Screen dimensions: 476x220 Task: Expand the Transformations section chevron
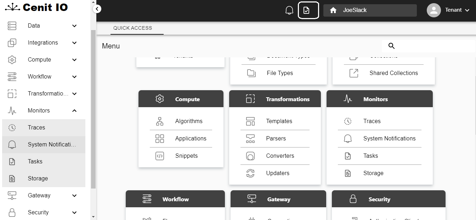[74, 94]
